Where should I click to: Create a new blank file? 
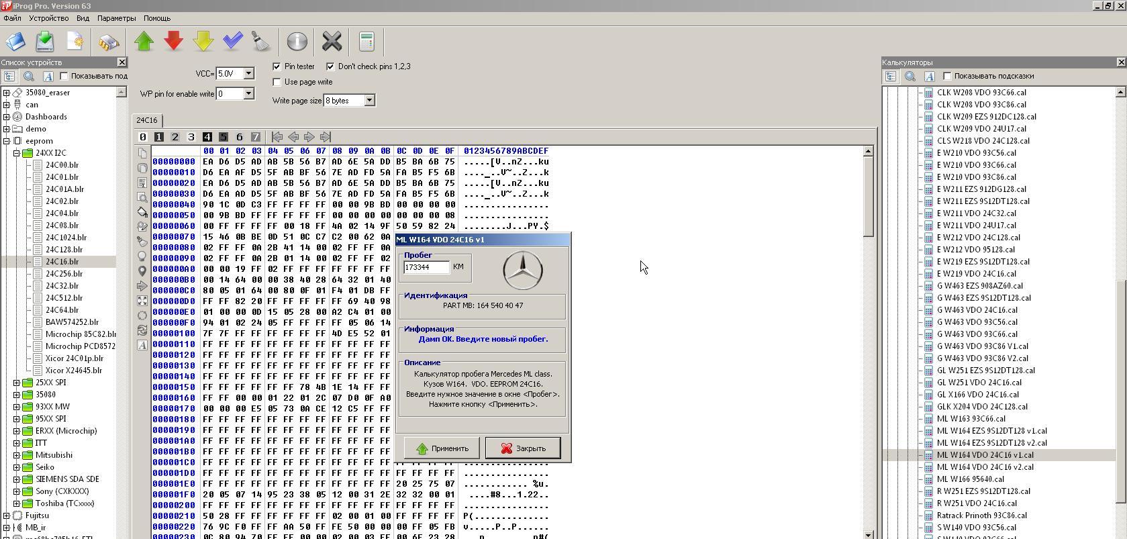(x=75, y=42)
